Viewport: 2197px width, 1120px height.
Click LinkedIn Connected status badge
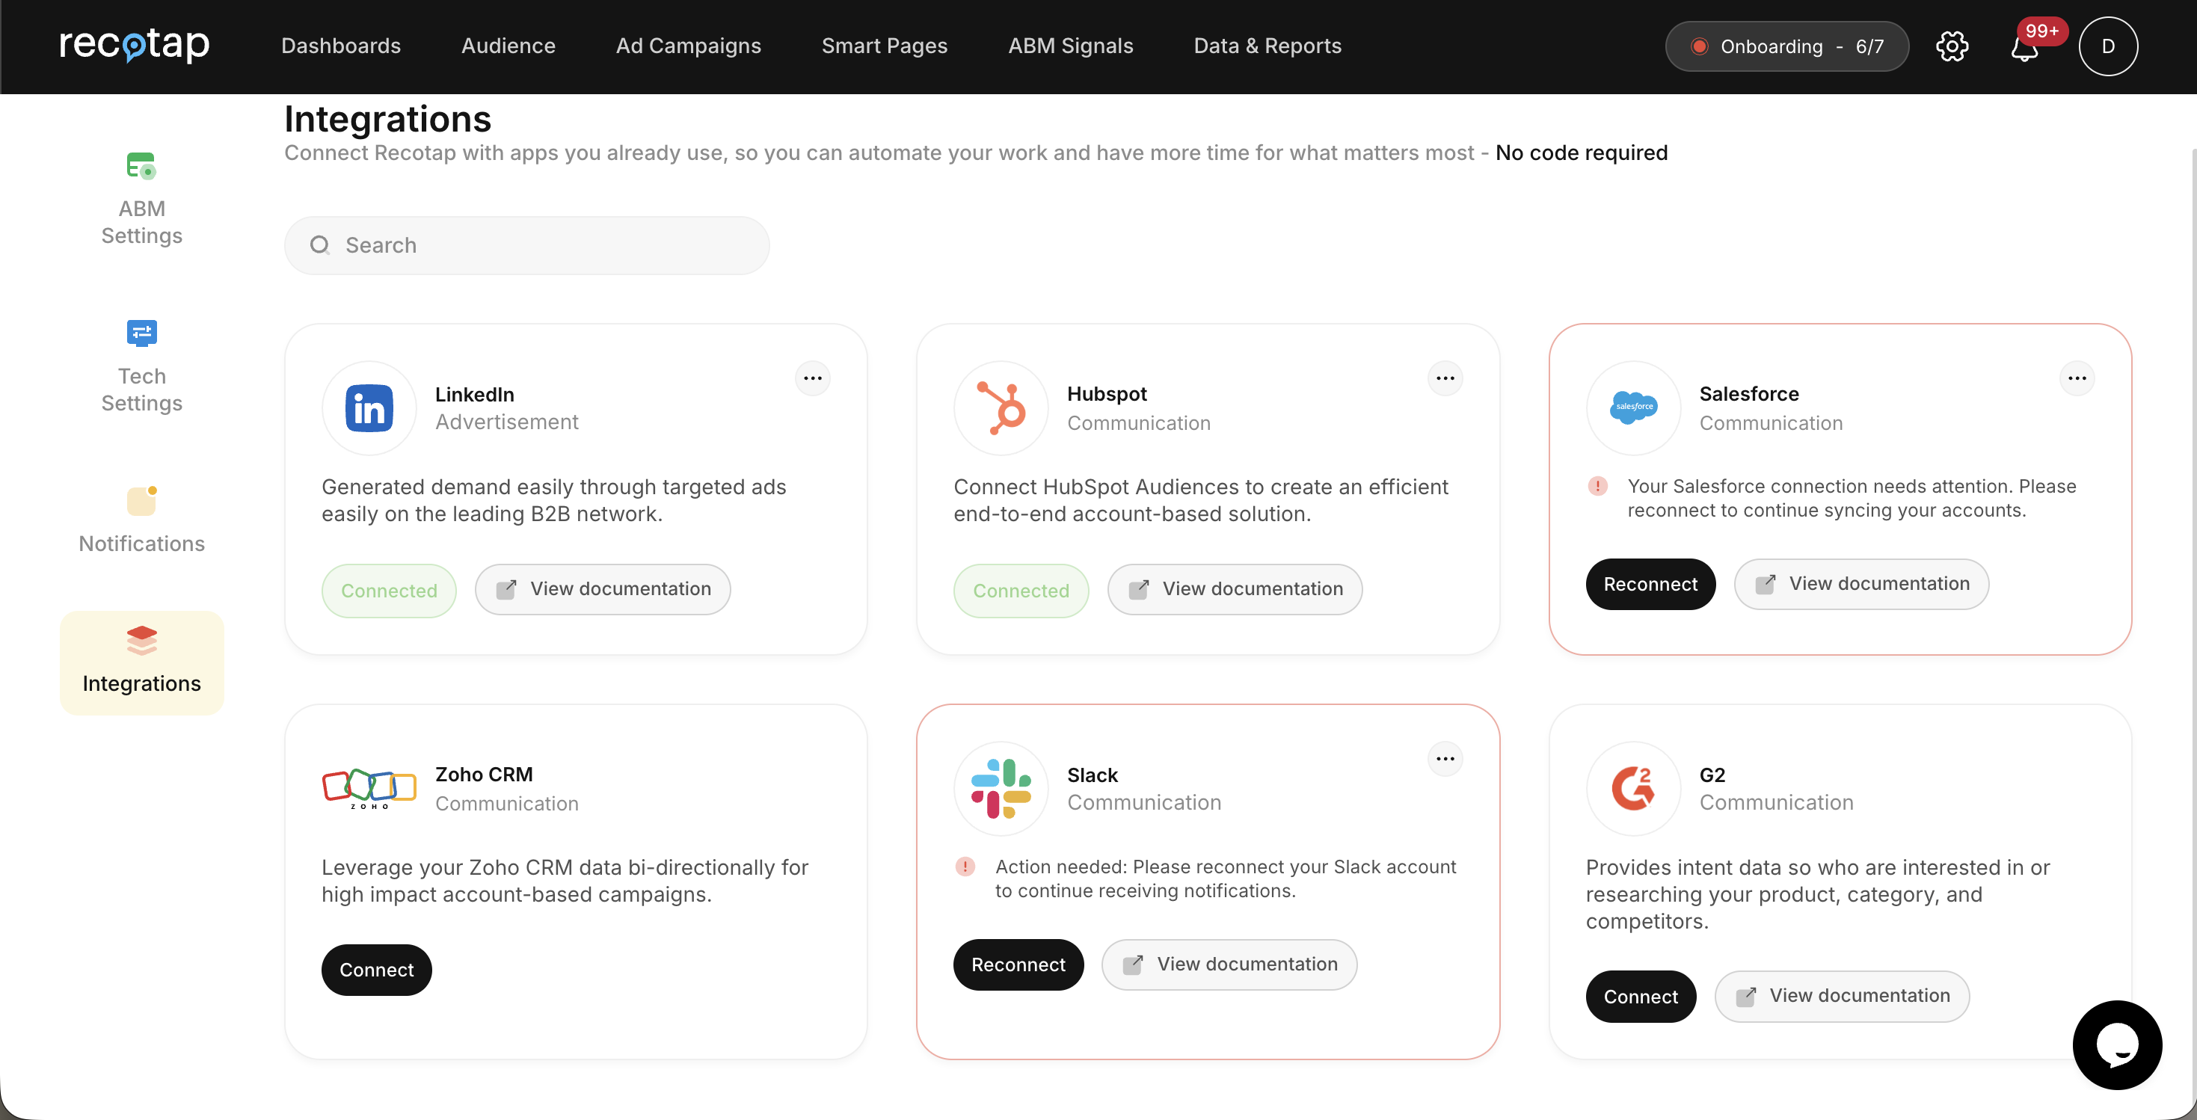pos(389,591)
